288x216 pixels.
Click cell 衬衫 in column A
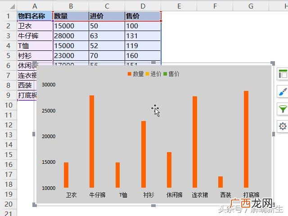tap(35, 56)
